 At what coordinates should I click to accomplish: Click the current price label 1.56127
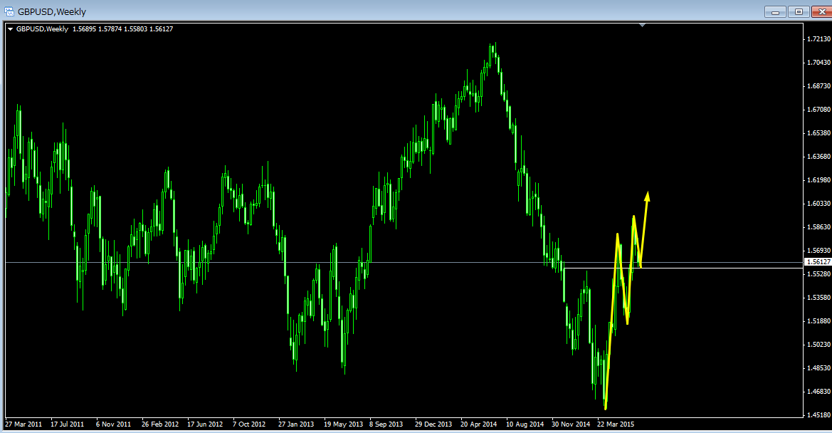click(817, 262)
